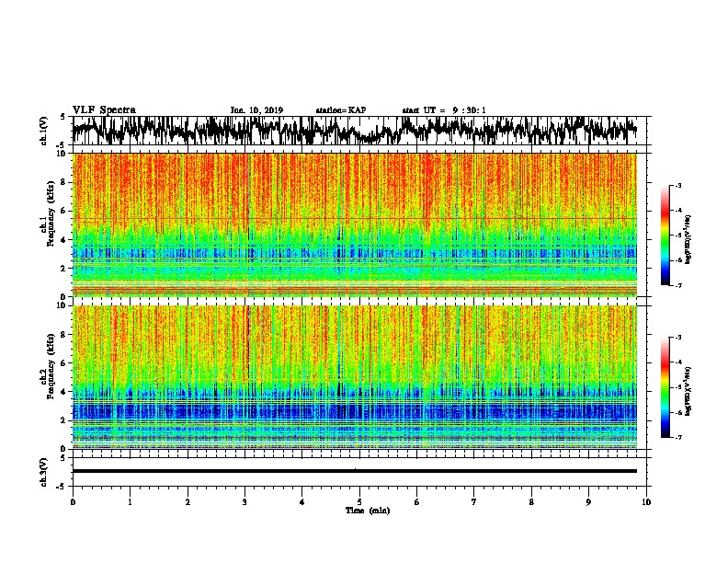728x563 pixels.
Task: Click the time axis tick label "3"
Action: [x=245, y=502]
